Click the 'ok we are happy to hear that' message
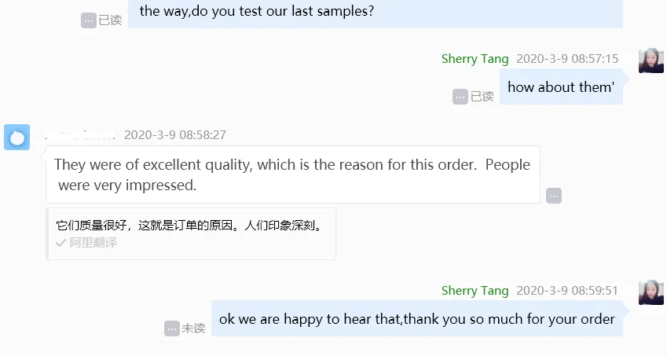Image resolution: width=667 pixels, height=356 pixels. tap(416, 319)
